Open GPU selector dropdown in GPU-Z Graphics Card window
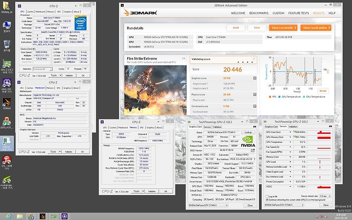 pos(208,205)
